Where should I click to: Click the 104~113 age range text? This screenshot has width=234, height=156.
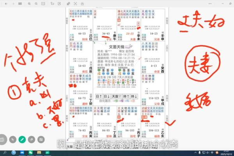tap(154, 130)
